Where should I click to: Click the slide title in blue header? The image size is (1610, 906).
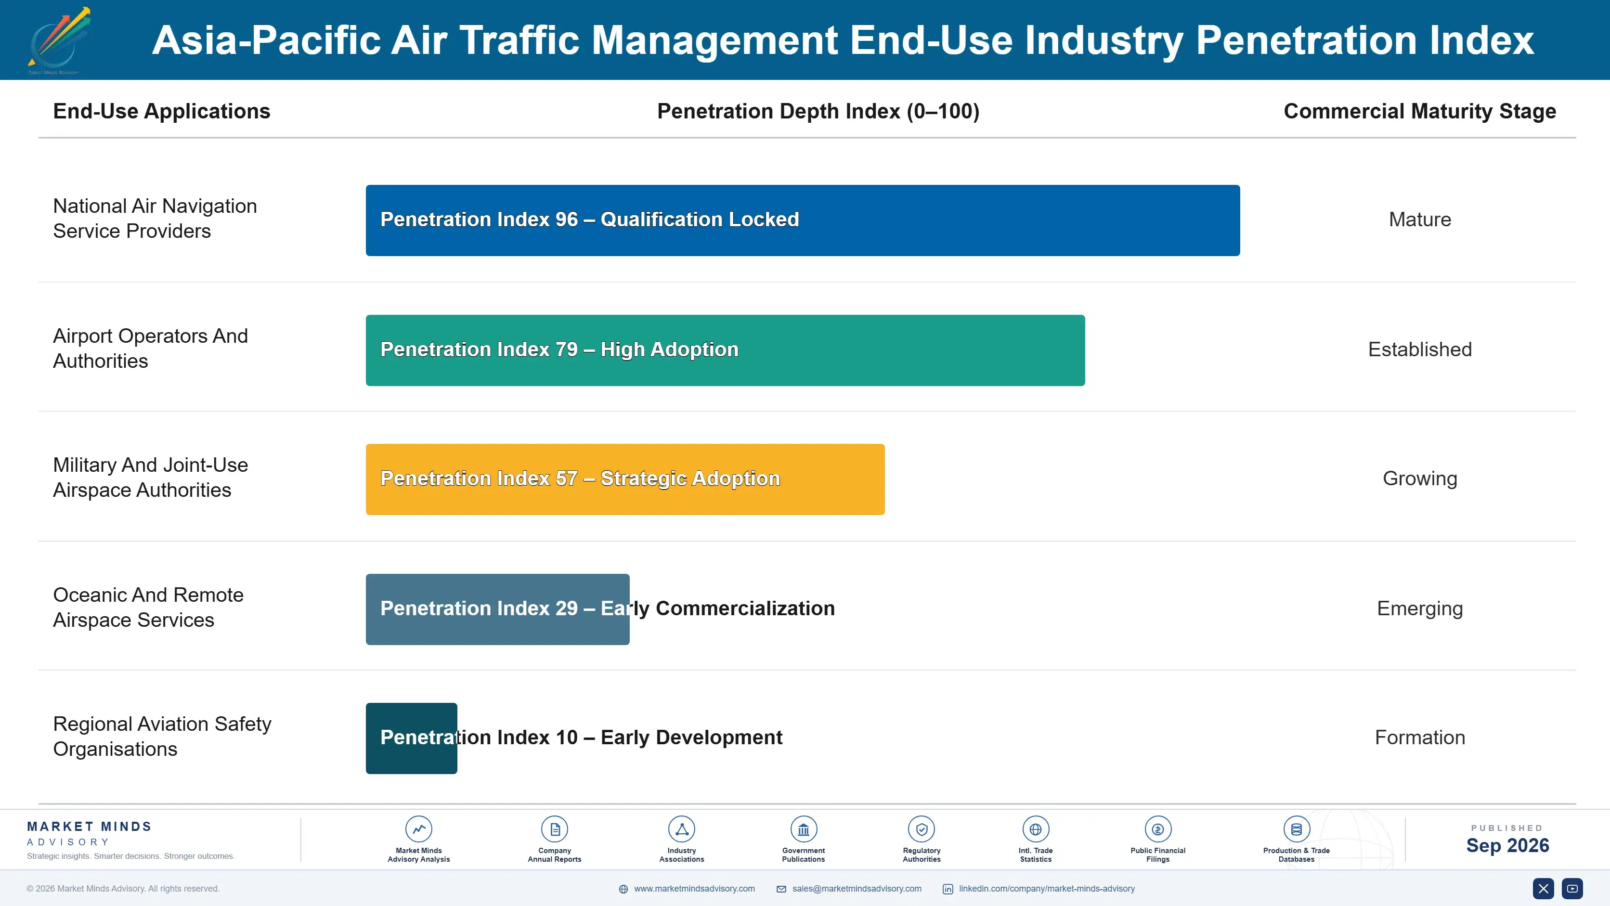[843, 40]
